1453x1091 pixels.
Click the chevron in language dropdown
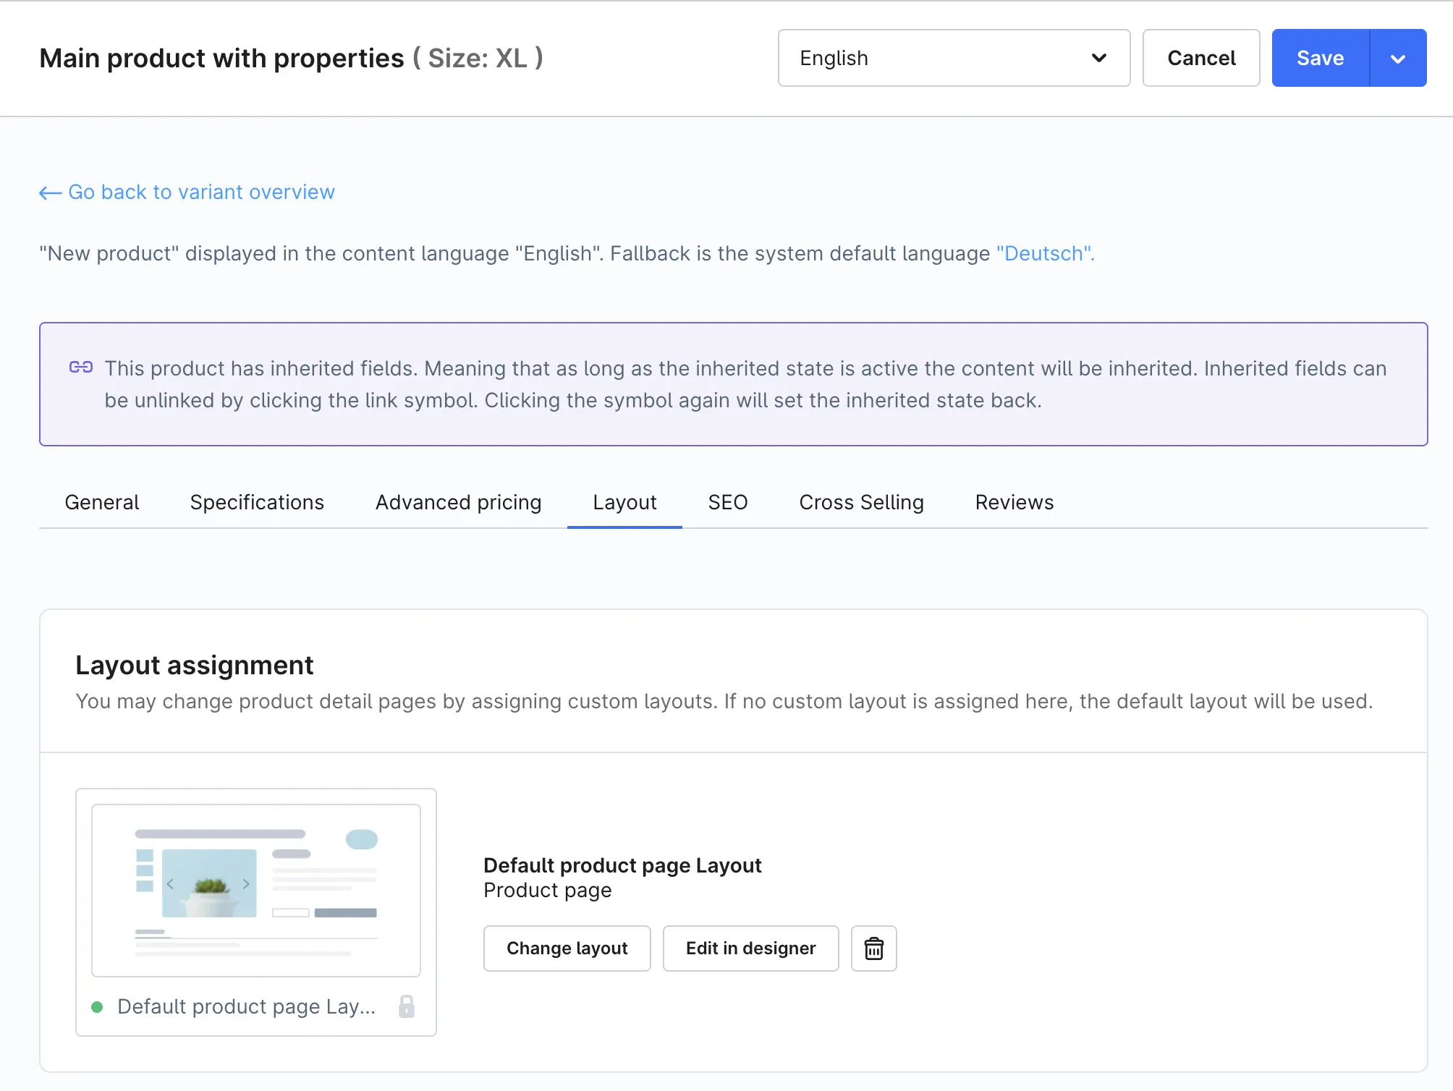pyautogui.click(x=1098, y=58)
